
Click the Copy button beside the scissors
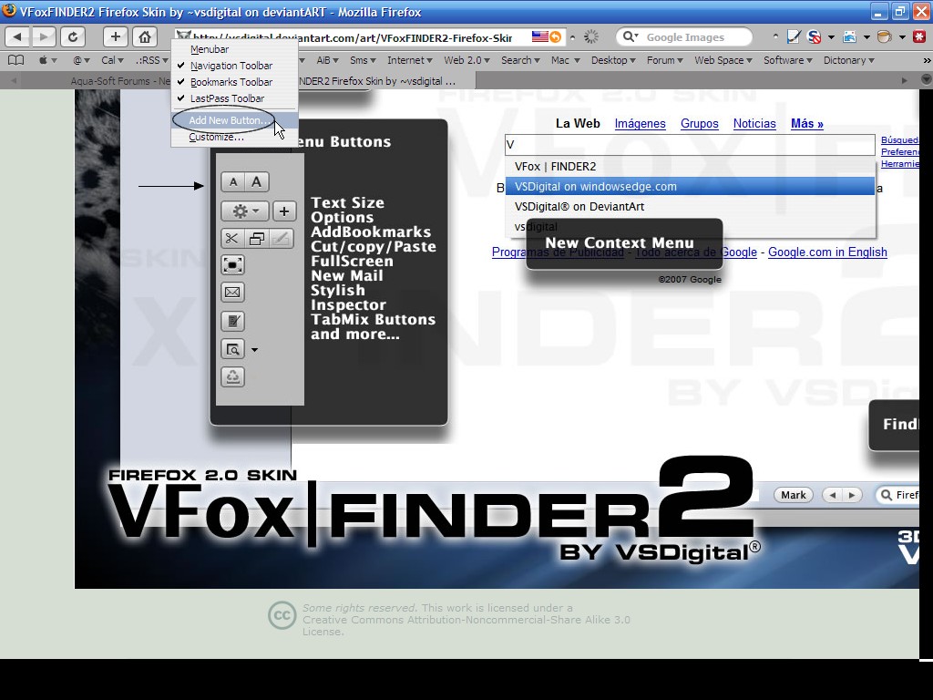[256, 239]
